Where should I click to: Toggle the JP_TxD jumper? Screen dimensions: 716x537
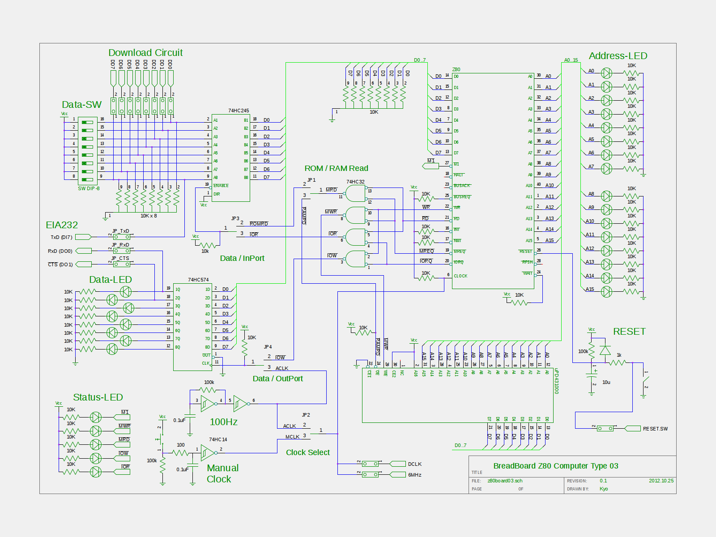(121, 237)
